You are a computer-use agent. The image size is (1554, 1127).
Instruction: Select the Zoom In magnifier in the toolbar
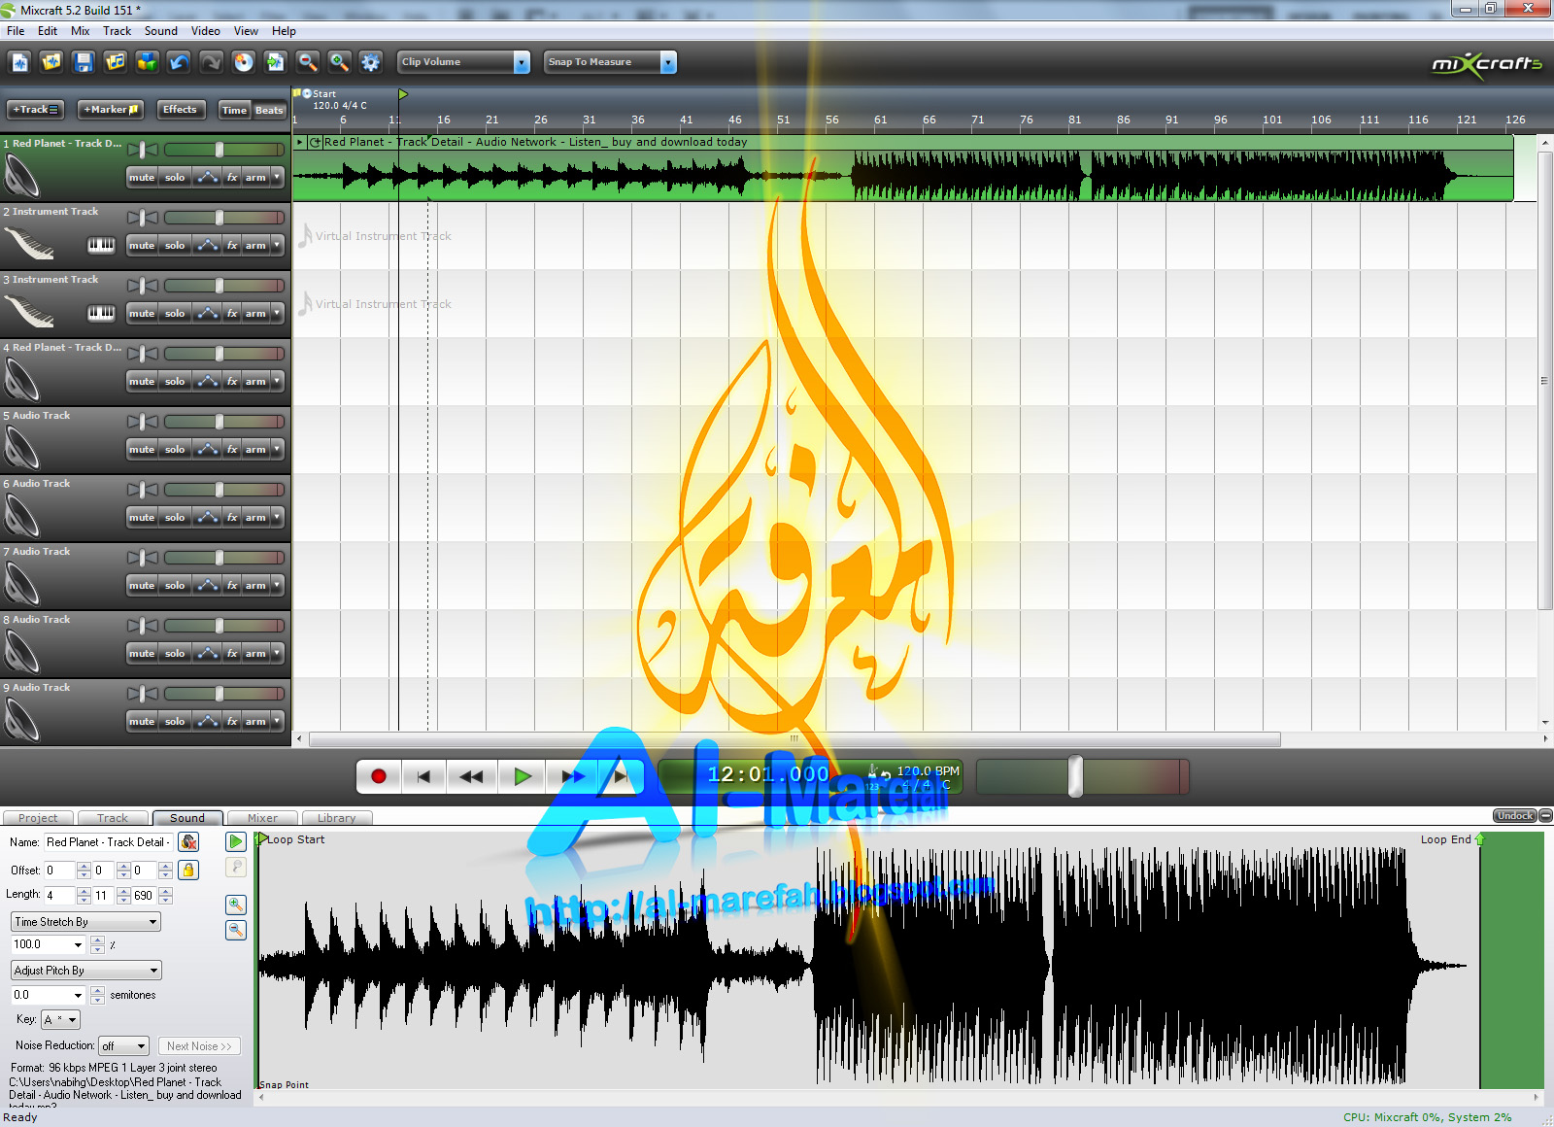[338, 61]
